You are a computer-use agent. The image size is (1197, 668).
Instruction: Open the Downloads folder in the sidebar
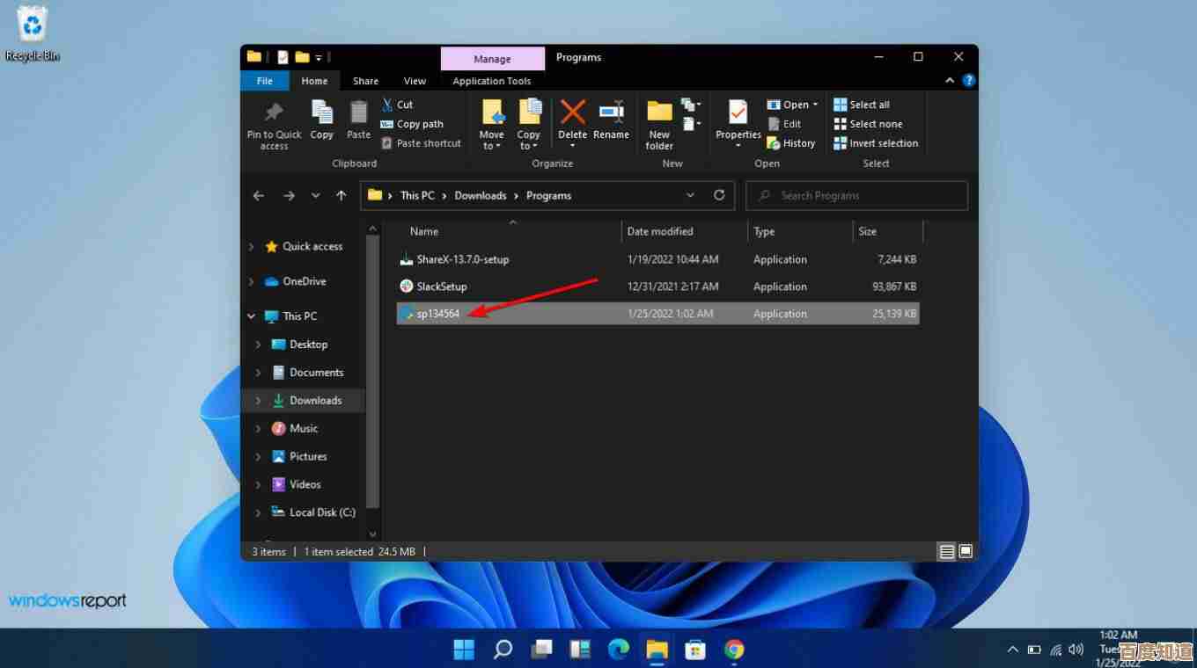(314, 400)
